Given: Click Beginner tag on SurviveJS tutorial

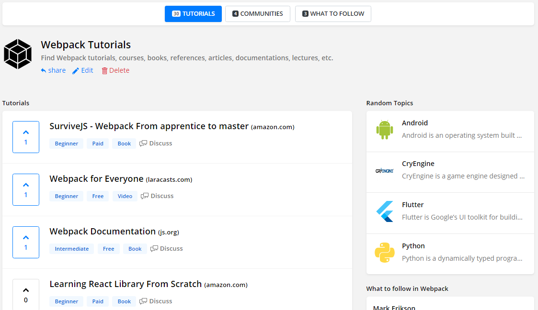Looking at the screenshot, I should [66, 144].
